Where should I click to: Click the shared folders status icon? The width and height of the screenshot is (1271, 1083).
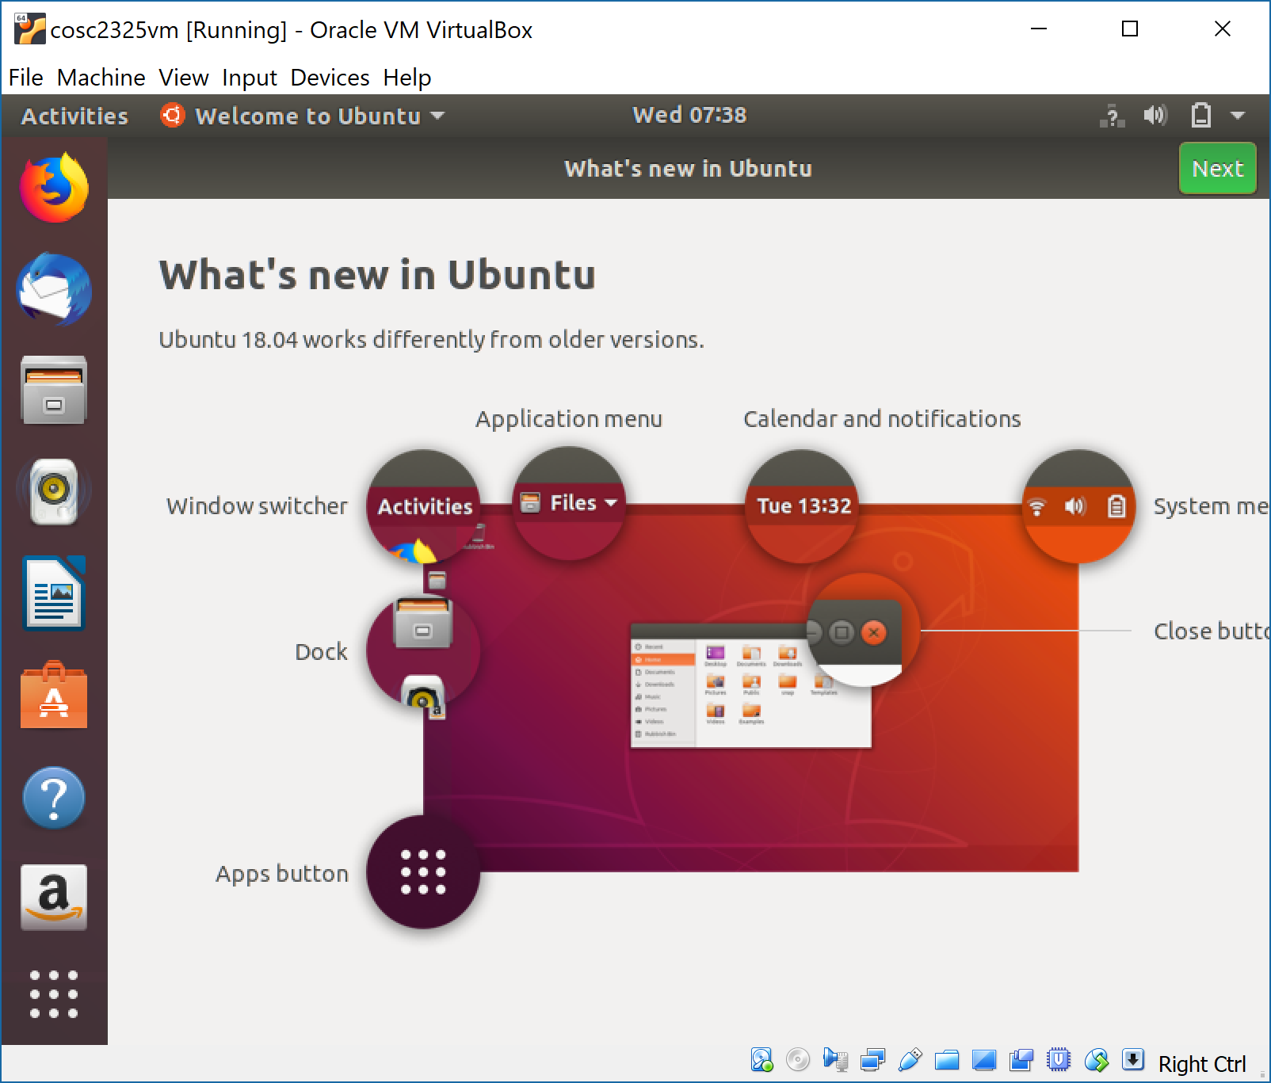click(947, 1060)
